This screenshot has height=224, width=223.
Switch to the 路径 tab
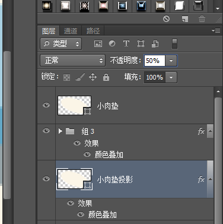click(93, 31)
